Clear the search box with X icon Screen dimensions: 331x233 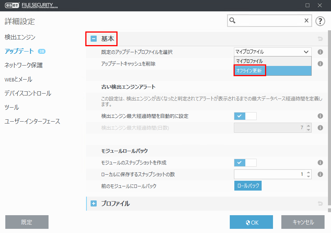point(306,21)
